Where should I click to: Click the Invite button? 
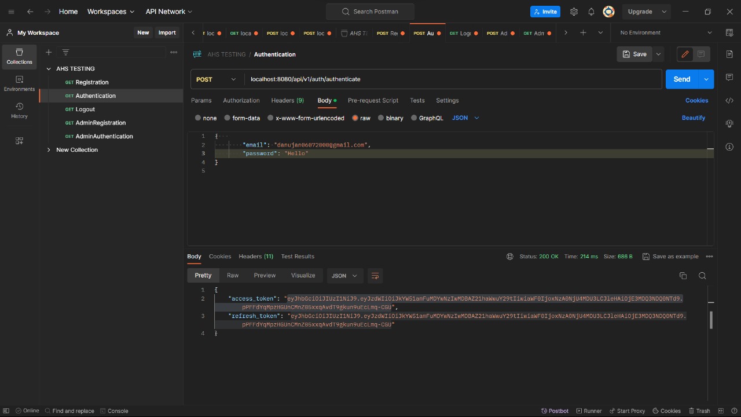point(545,12)
